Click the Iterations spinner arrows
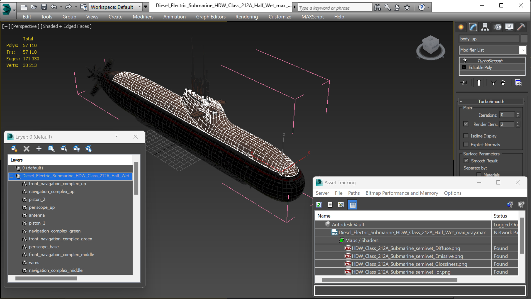531x299 pixels. point(518,115)
